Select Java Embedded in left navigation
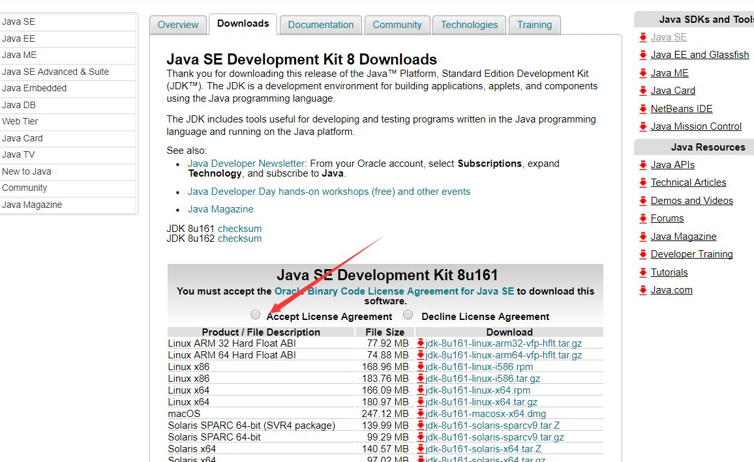This screenshot has height=462, width=754. click(67, 88)
